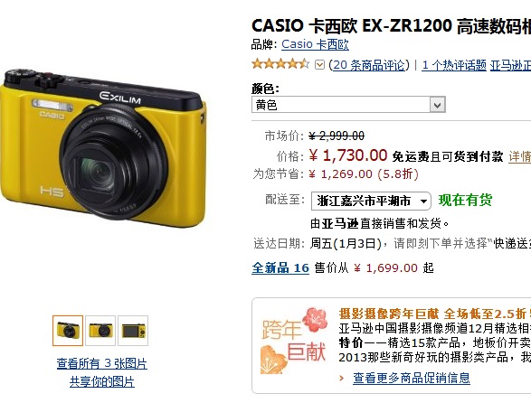
Task: Click the large yellow camera product image
Action: click(x=103, y=148)
